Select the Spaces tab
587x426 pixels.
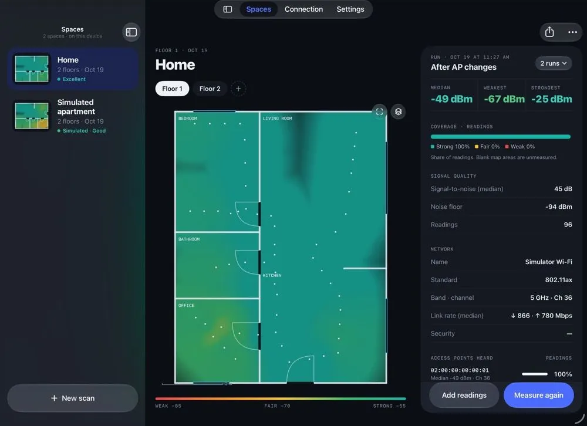click(x=258, y=9)
